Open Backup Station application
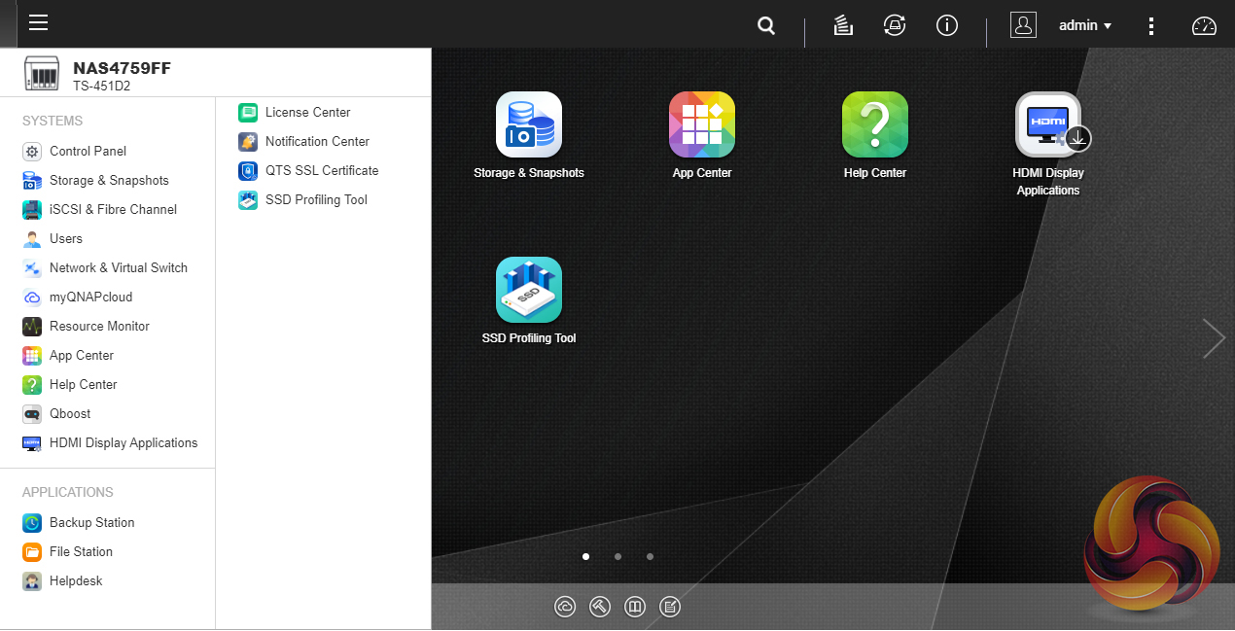This screenshot has width=1235, height=631. 79,523
